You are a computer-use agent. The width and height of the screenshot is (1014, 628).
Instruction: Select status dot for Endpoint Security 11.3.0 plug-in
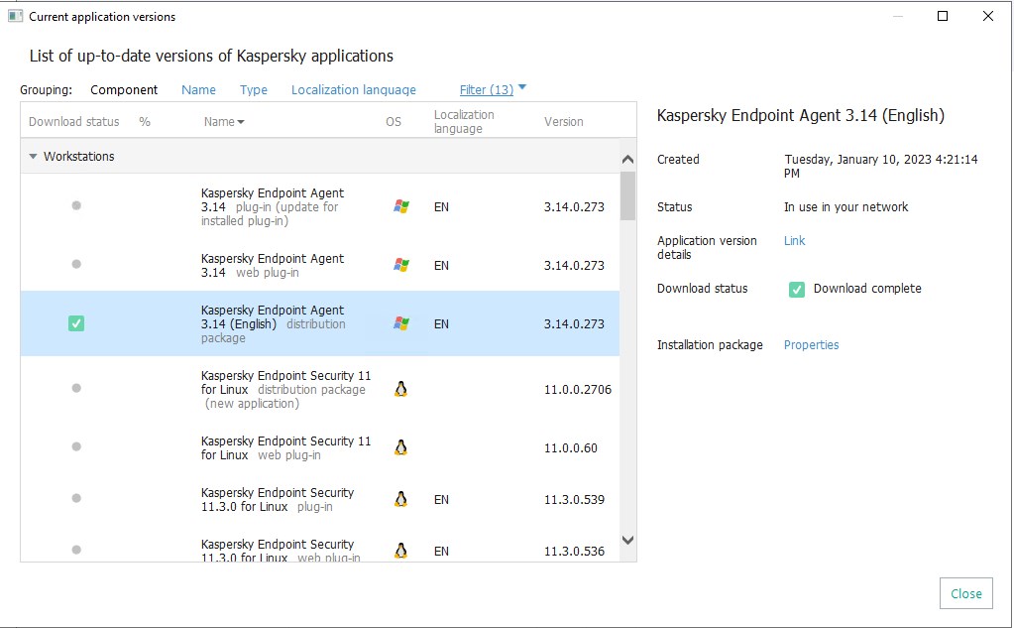pyautogui.click(x=76, y=498)
